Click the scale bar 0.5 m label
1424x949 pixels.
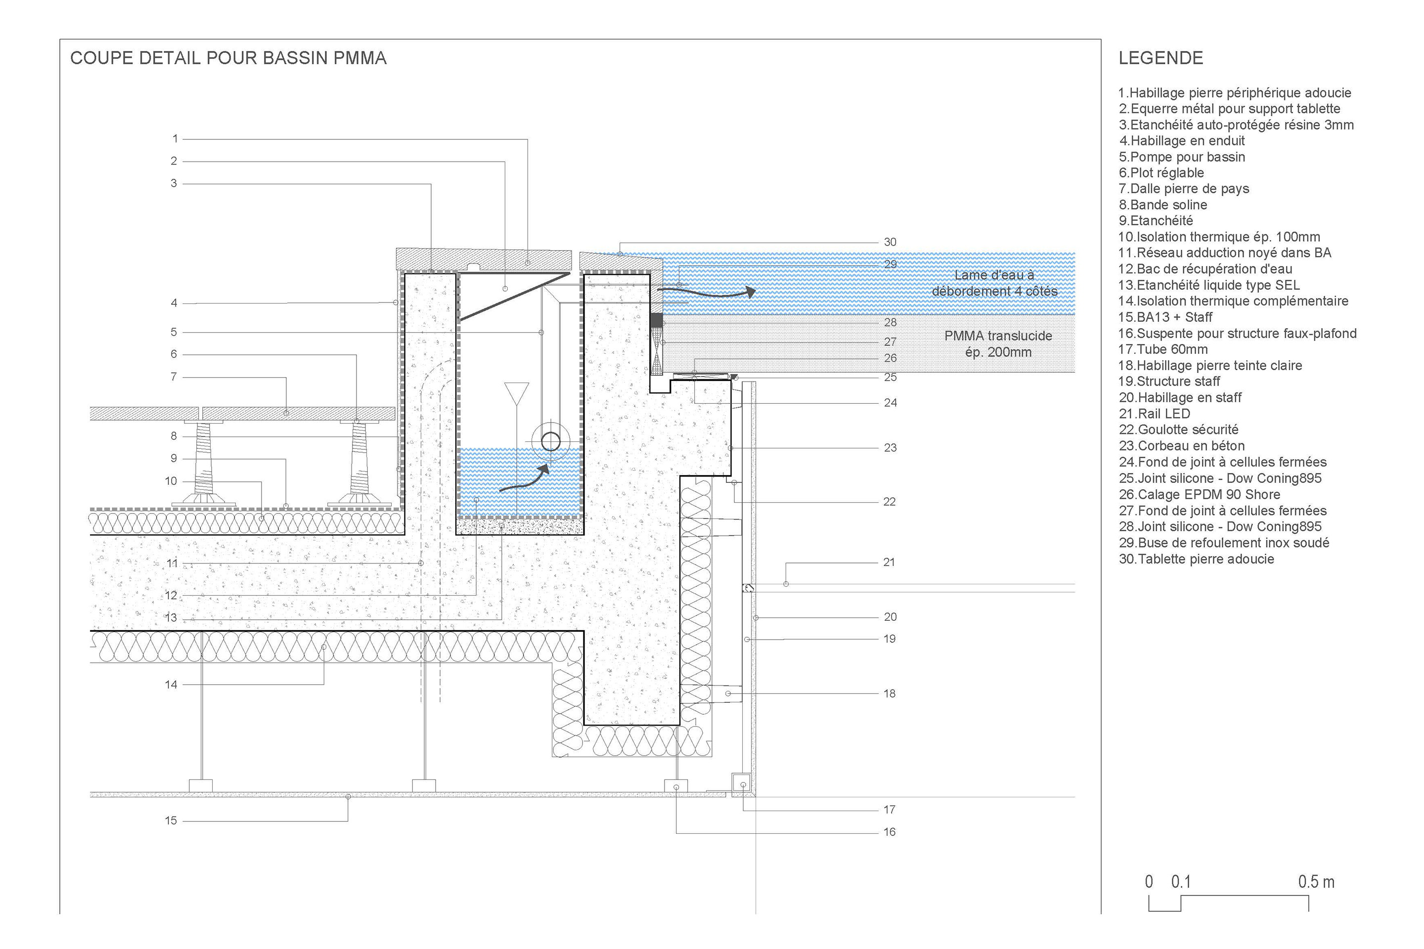coord(1316,882)
